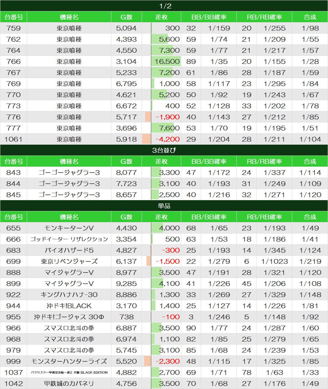Select the 7,600 difference value
Screen dimensions: 328x389
(169, 128)
